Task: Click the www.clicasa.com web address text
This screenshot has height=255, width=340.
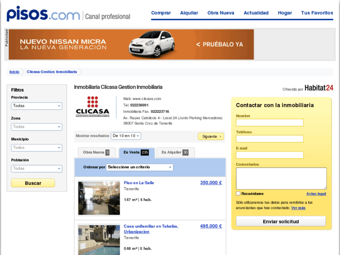Action: [147, 99]
